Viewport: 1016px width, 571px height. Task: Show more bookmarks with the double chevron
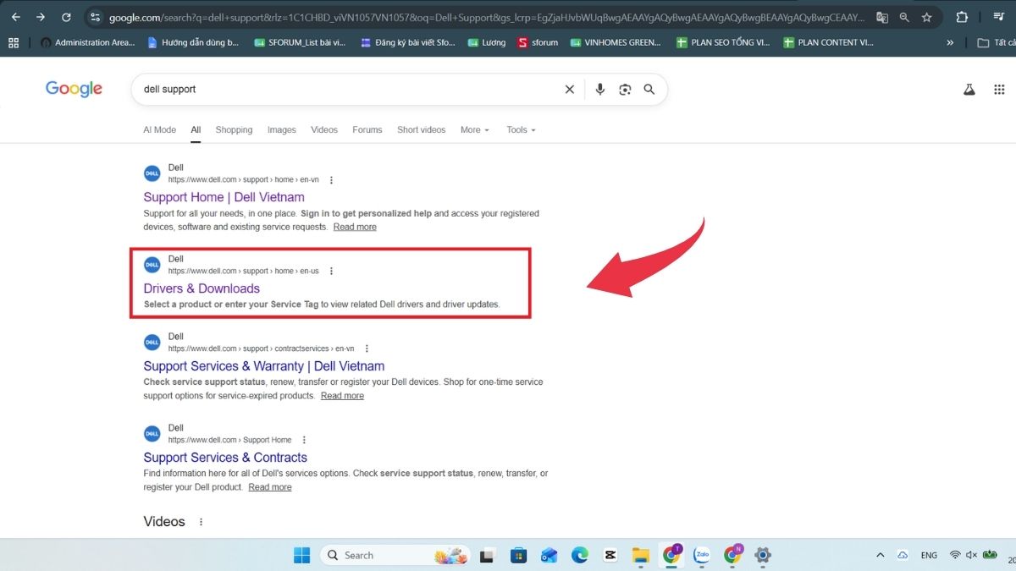coord(950,42)
